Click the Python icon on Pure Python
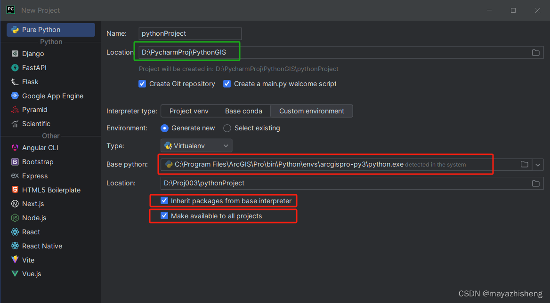 pyautogui.click(x=15, y=30)
